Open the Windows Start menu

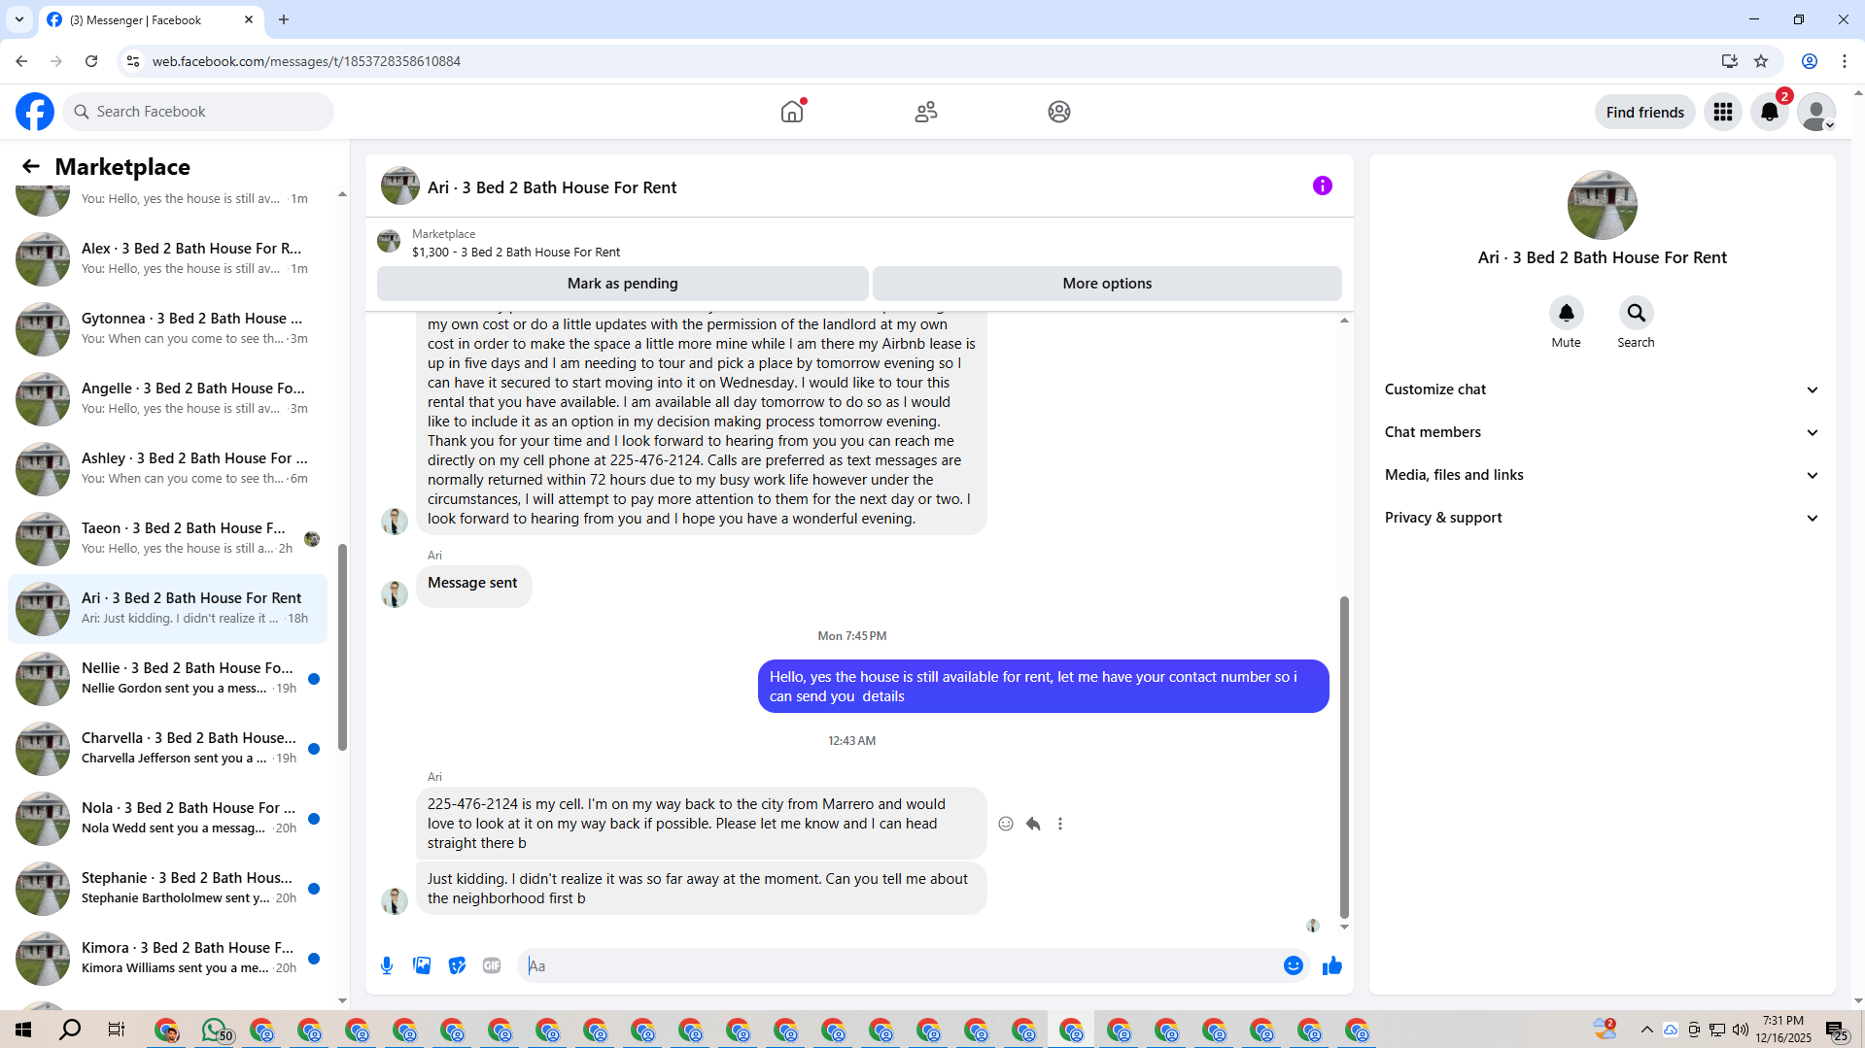(x=23, y=1030)
